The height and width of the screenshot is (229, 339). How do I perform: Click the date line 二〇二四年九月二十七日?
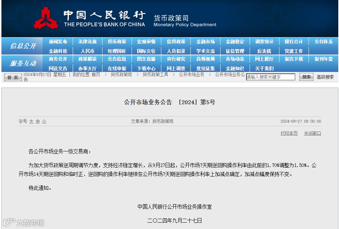175,220
